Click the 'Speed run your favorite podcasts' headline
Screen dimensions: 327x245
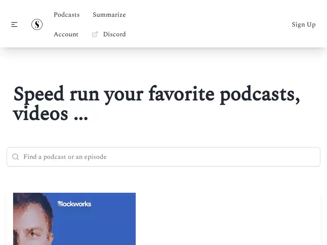[157, 104]
